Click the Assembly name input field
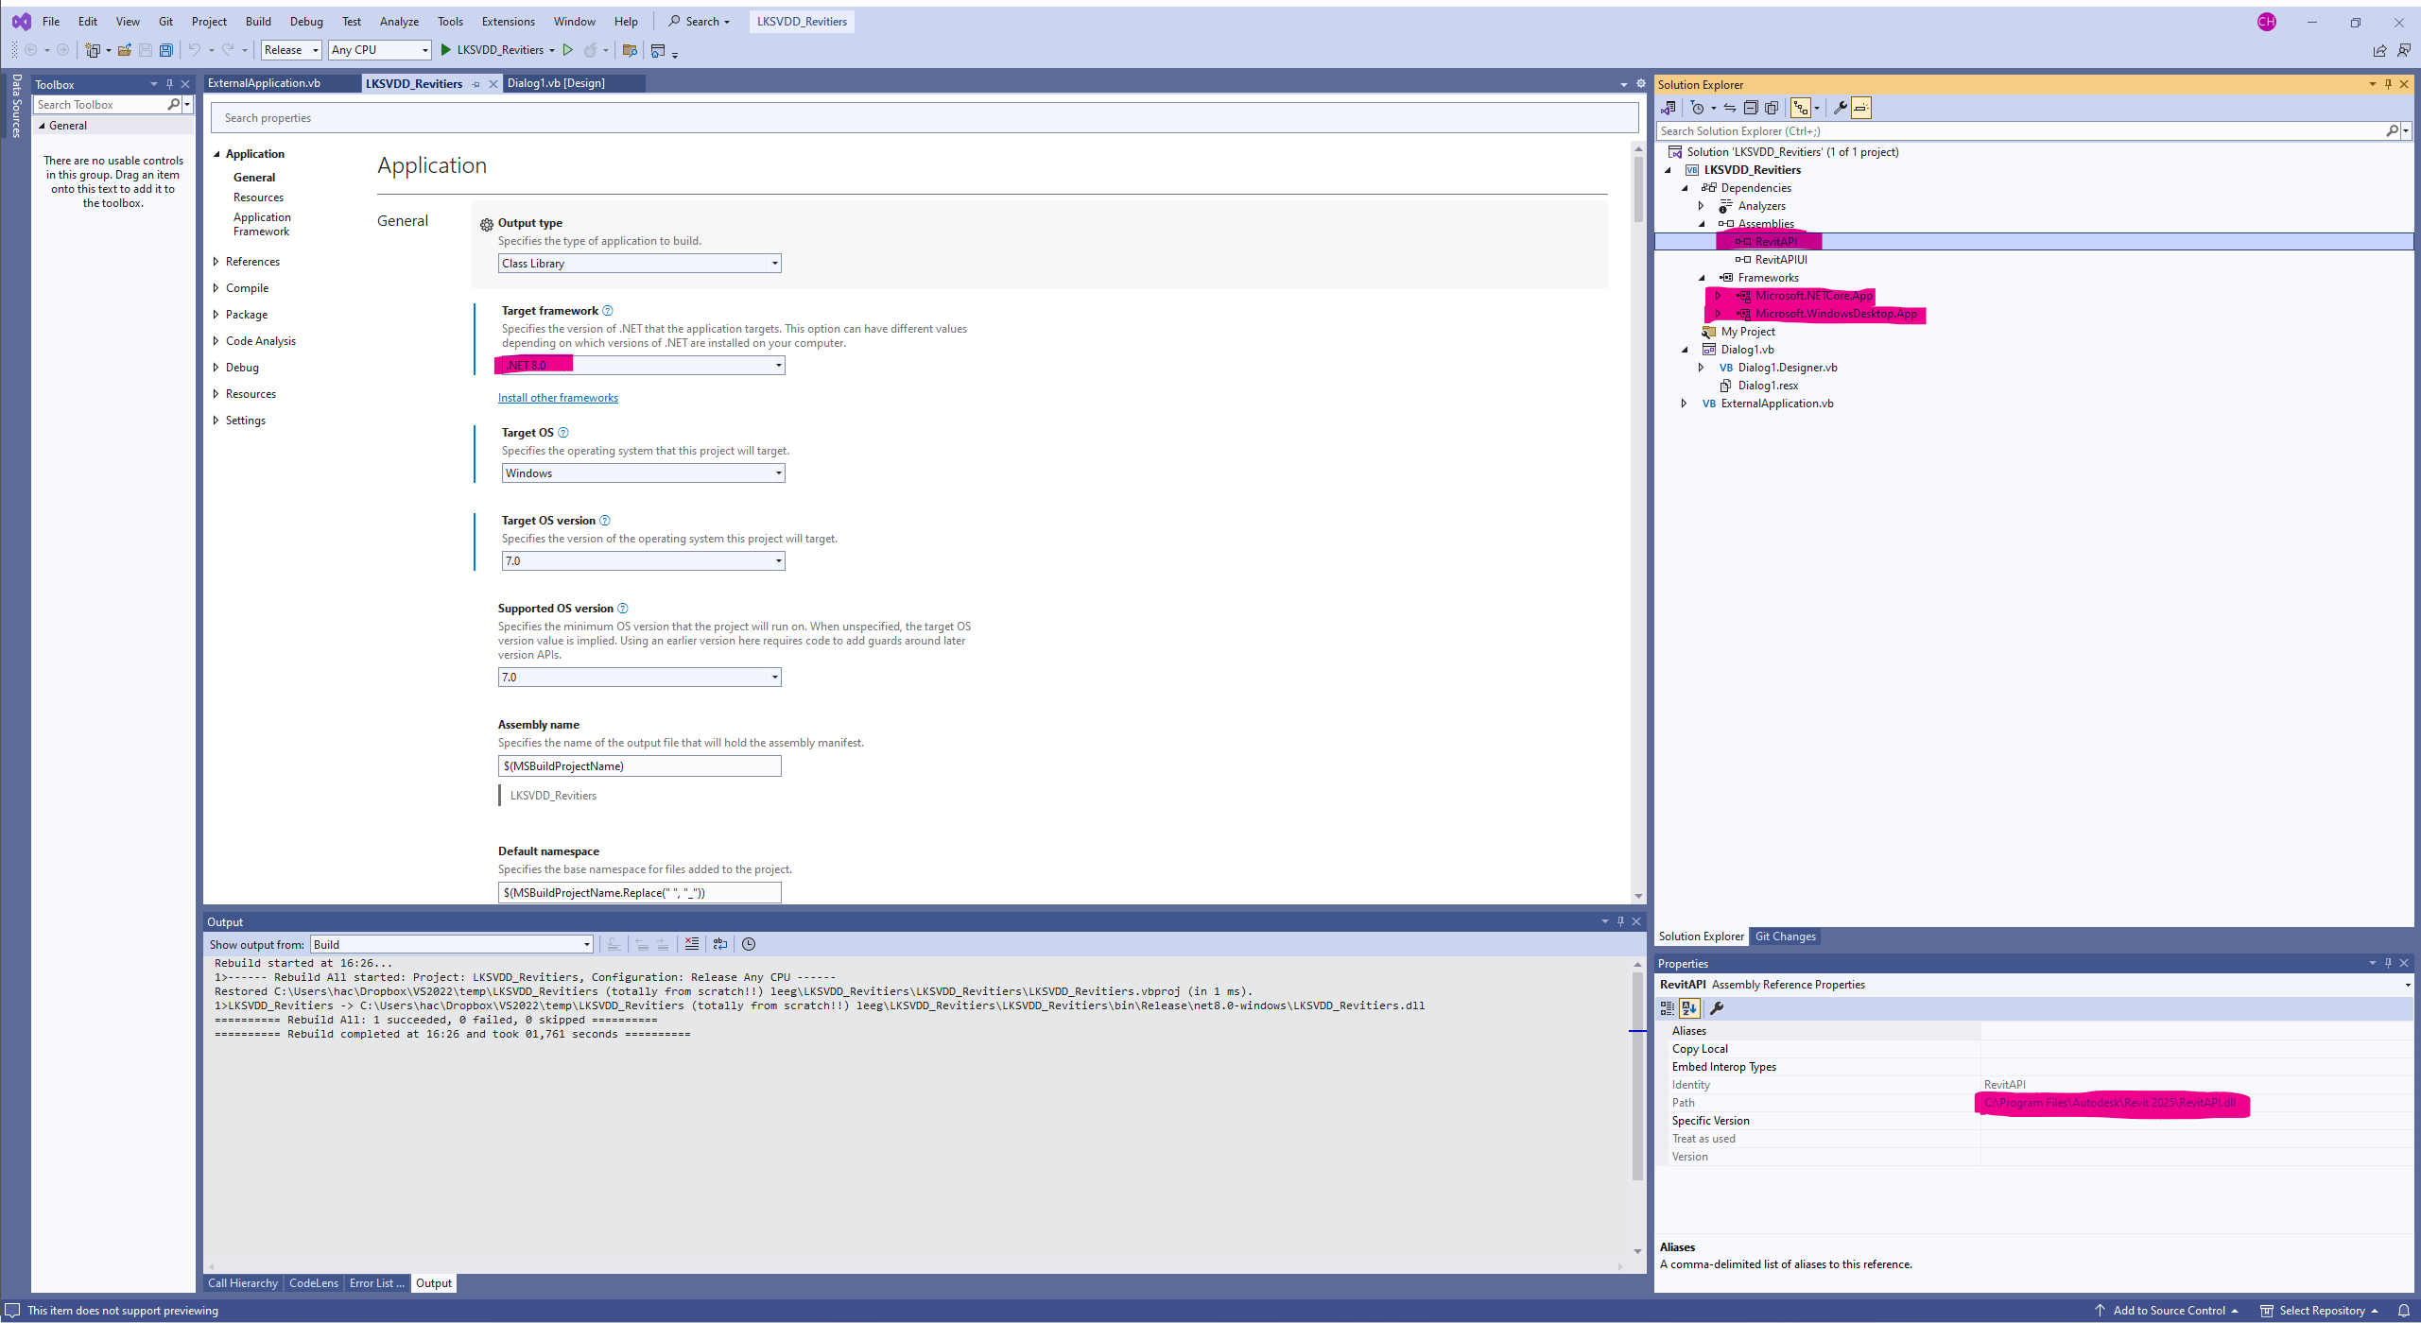This screenshot has width=2421, height=1323. coord(639,766)
